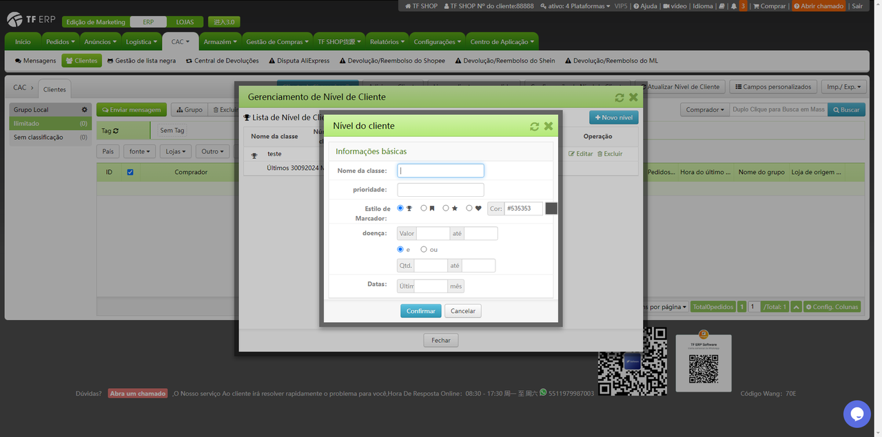
Task: Click the notification bell icon
Action: [732, 6]
